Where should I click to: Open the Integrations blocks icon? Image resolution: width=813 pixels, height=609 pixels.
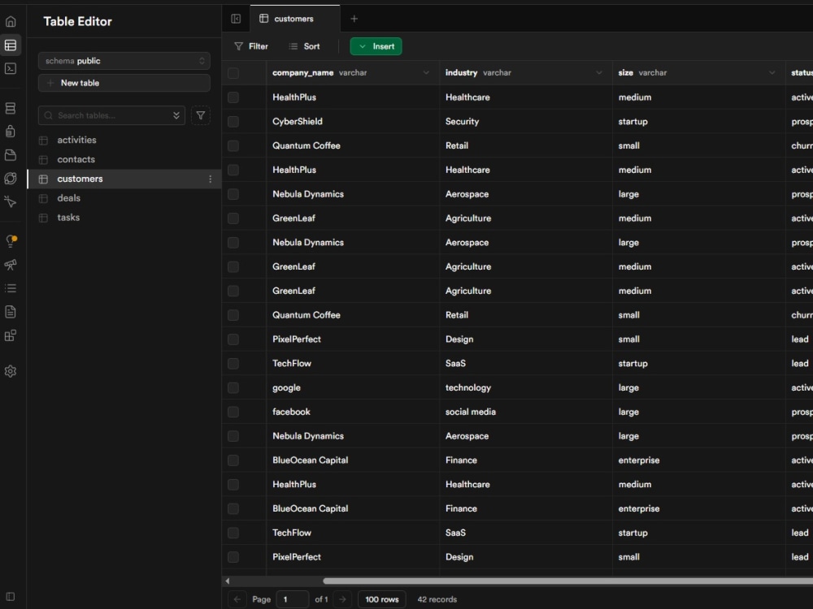(x=11, y=335)
